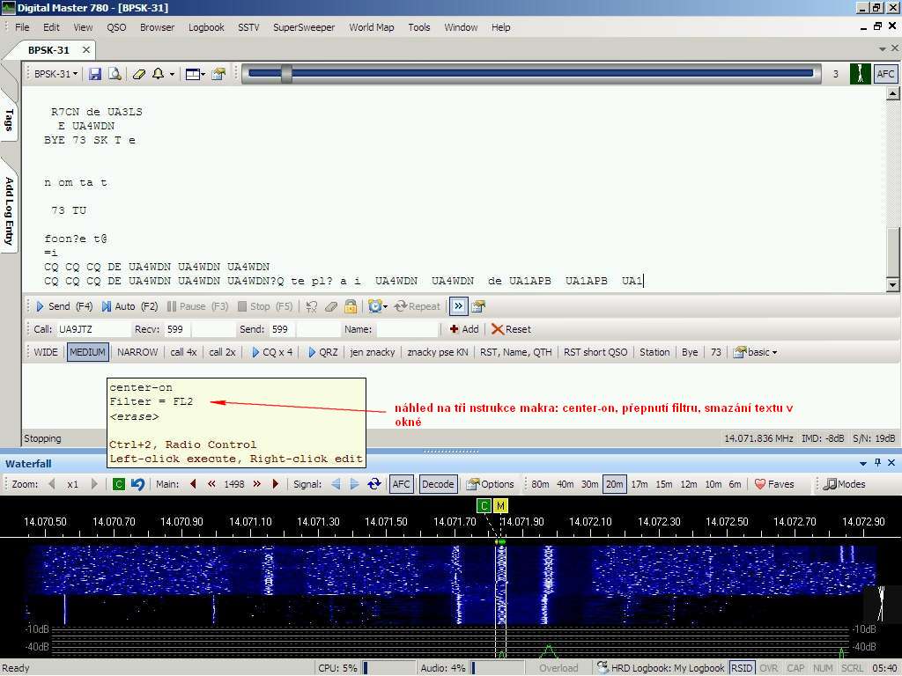The image size is (902, 676).
Task: Click the save (floppy disk) icon
Action: [x=95, y=74]
